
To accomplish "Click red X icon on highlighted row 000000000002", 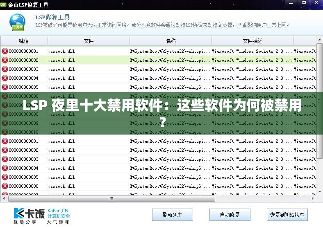I will pos(5,60).
